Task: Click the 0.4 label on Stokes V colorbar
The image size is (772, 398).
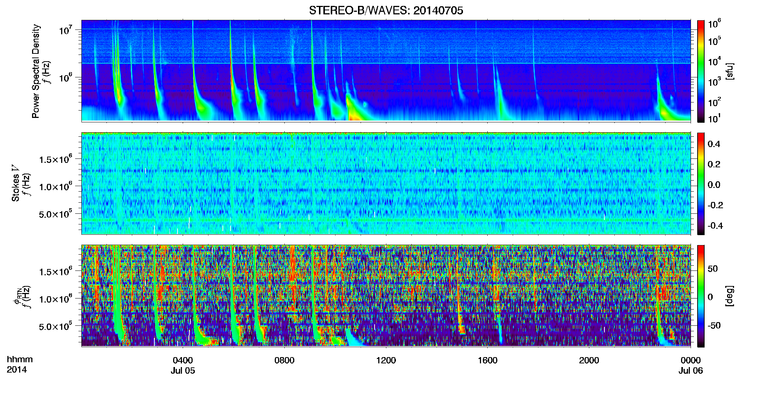Action: coord(714,144)
